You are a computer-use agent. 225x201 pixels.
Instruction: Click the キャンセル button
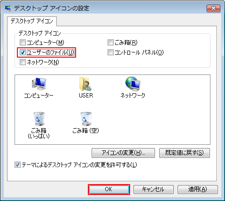(154, 189)
